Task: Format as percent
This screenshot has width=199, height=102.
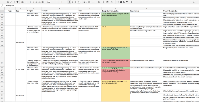Action: point(33,2)
